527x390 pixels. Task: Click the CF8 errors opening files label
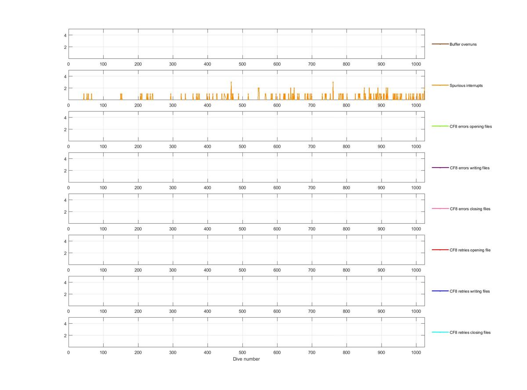click(471, 126)
